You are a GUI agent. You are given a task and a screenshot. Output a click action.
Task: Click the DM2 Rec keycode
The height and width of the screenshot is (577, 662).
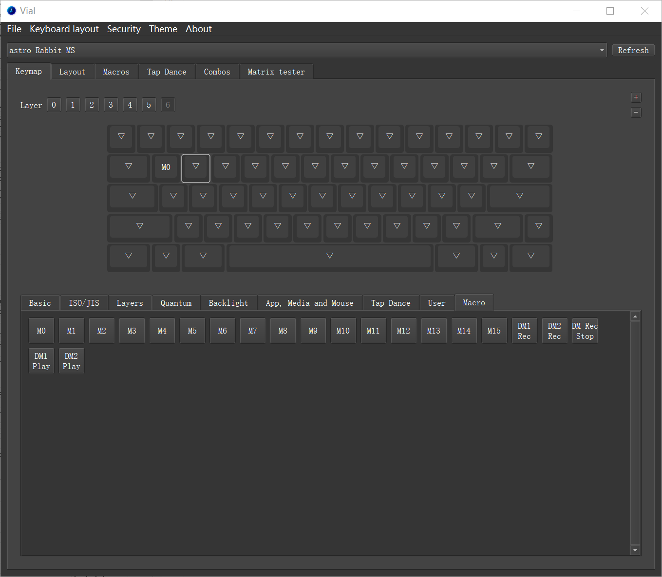[555, 331]
